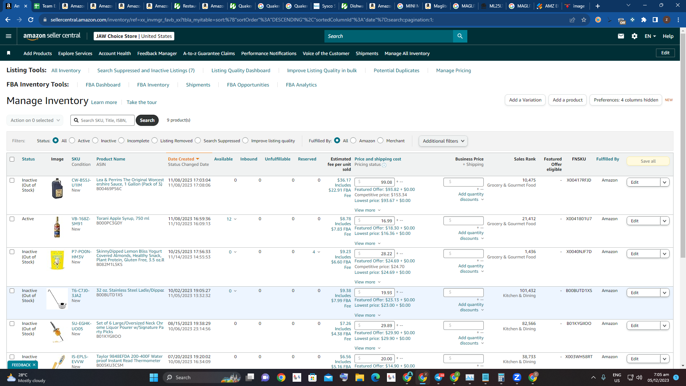Open the browser extensions puzzle icon
686x386 pixels.
(644, 20)
